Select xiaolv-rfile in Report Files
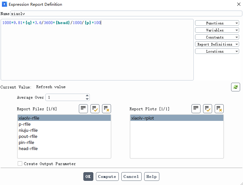Screen dimensions: 243x185 pos(64,118)
